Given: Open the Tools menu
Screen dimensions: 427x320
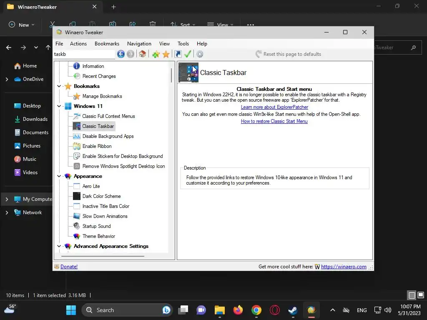Looking at the screenshot, I should click(x=183, y=43).
